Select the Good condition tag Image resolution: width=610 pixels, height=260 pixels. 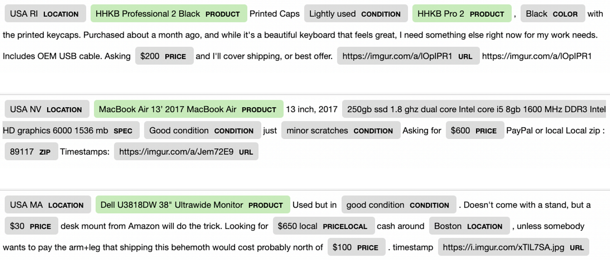[203, 130]
